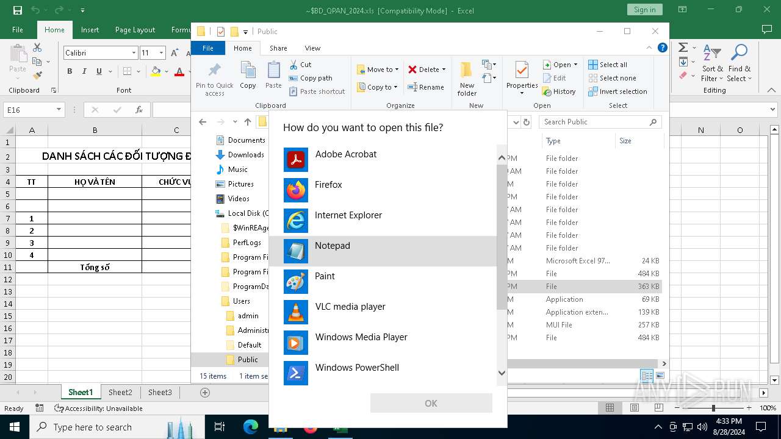Click Excel Save icon in title bar
This screenshot has height=439, width=781.
pyautogui.click(x=18, y=10)
